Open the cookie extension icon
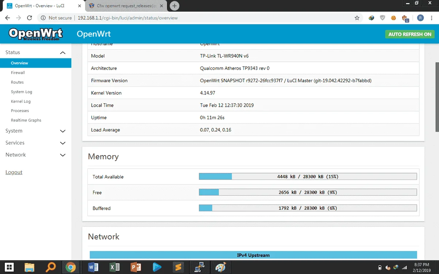 394,18
